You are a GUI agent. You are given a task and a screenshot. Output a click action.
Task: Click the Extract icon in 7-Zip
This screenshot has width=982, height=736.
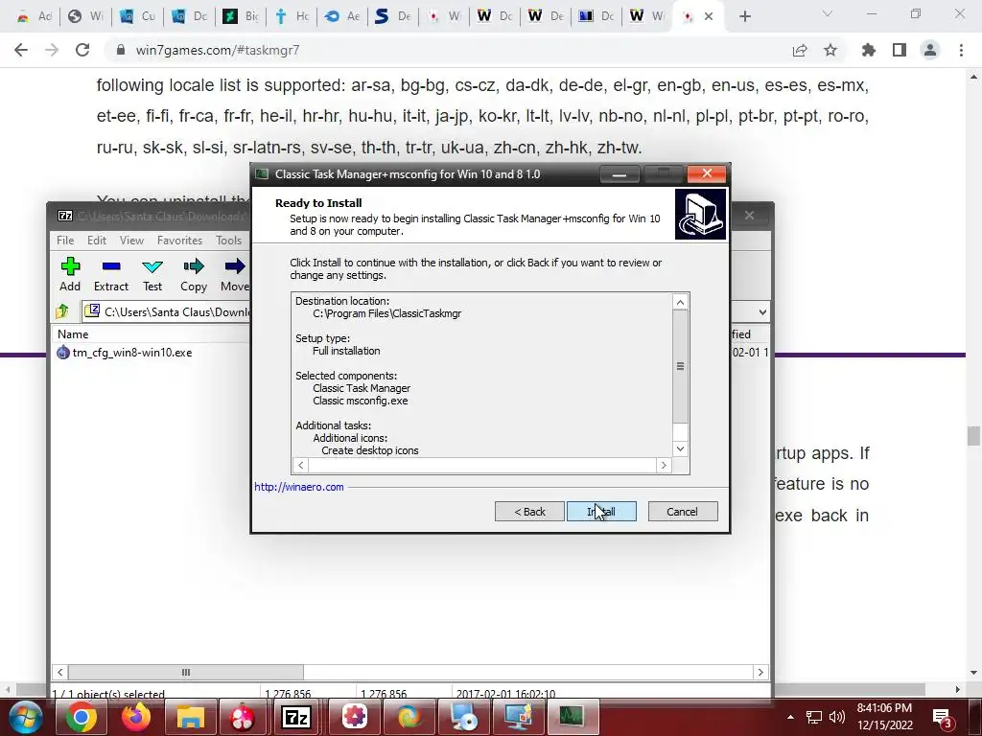[x=111, y=274]
